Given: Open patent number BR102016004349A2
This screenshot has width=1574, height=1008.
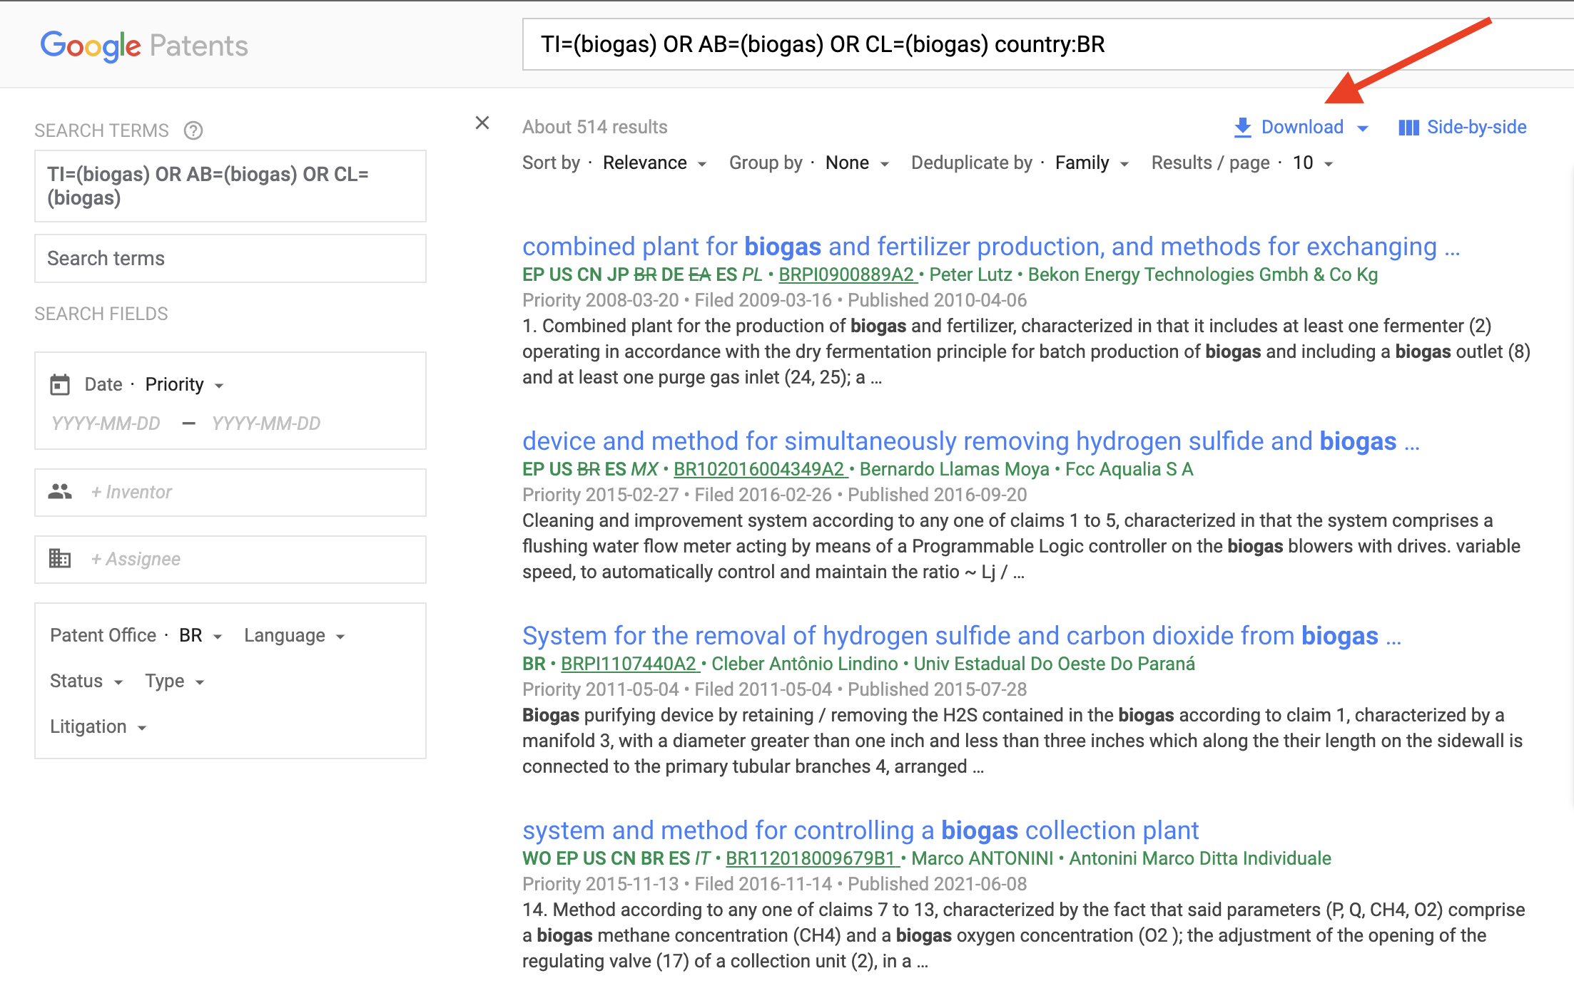Looking at the screenshot, I should pos(759,470).
